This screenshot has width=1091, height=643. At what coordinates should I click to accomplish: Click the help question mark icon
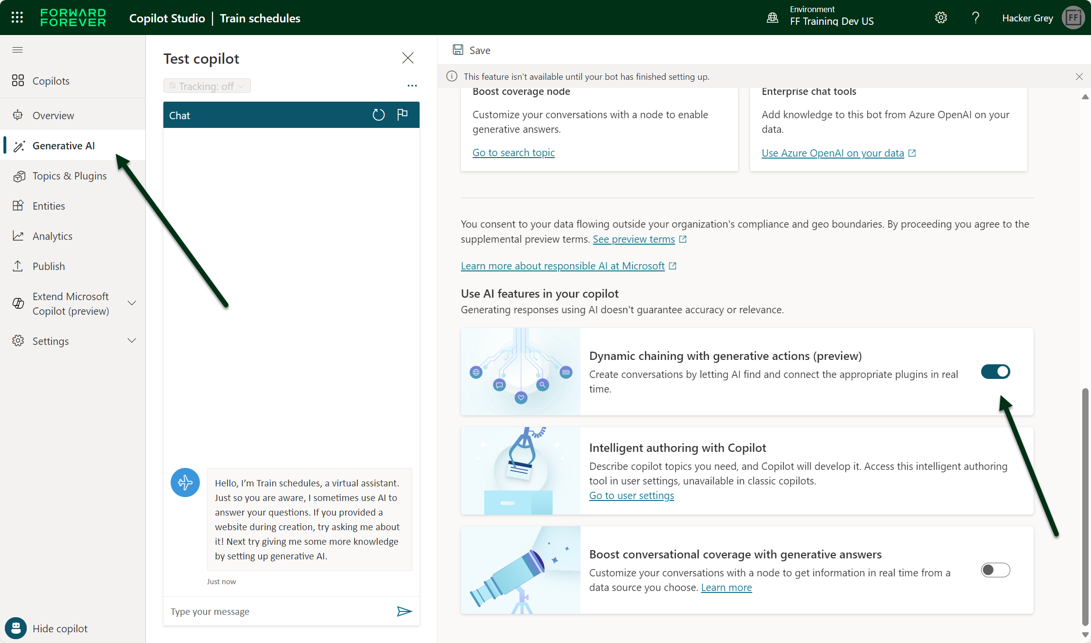[975, 18]
